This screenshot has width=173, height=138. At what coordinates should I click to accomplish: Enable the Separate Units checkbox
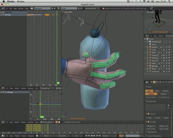click(x=159, y=97)
